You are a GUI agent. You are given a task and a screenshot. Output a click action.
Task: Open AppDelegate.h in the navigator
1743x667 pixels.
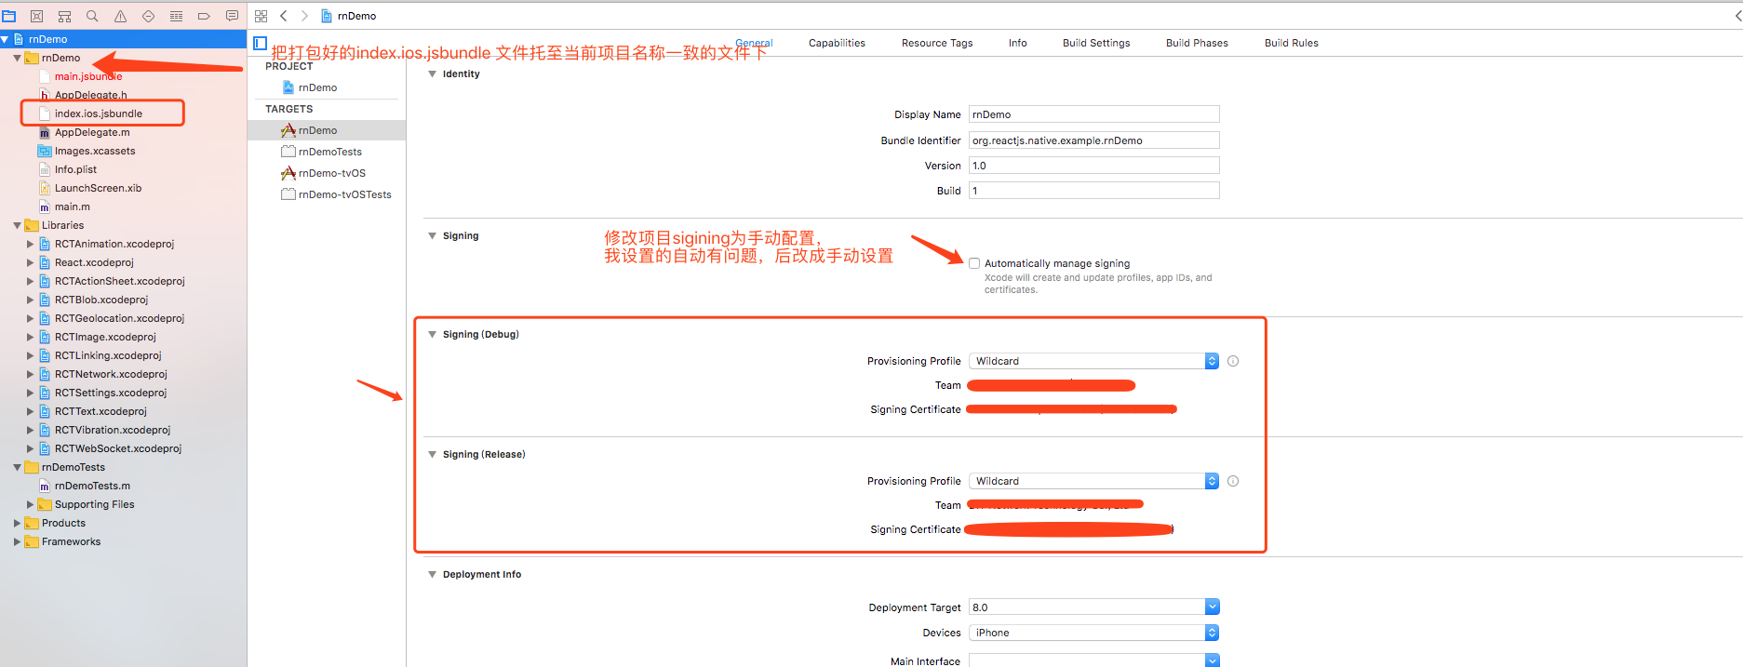pos(90,95)
